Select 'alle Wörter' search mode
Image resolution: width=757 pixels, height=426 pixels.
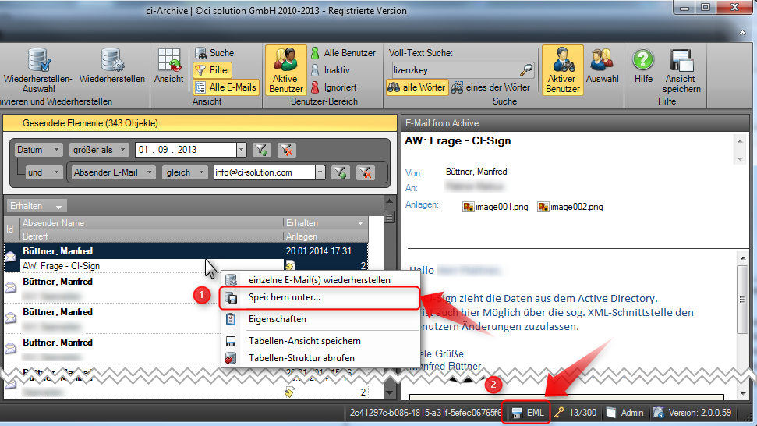(417, 87)
